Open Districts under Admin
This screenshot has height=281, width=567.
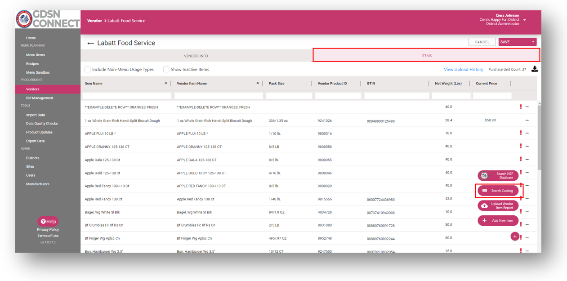pos(33,158)
